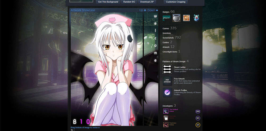Open The Oddball developer avatar
This screenshot has width=266, height=131.
coord(165,111)
